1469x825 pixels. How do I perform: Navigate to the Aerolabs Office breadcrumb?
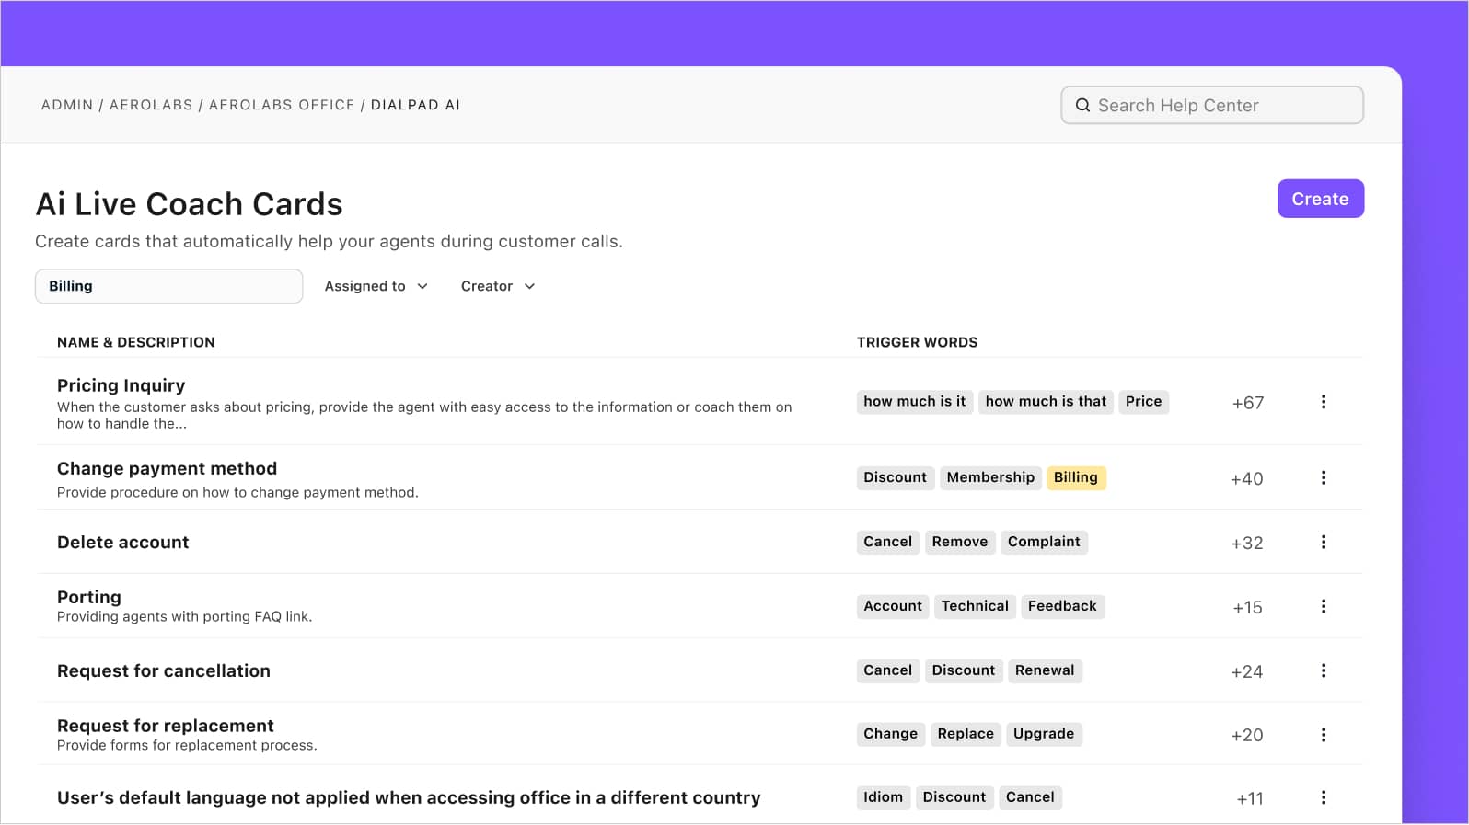point(282,106)
